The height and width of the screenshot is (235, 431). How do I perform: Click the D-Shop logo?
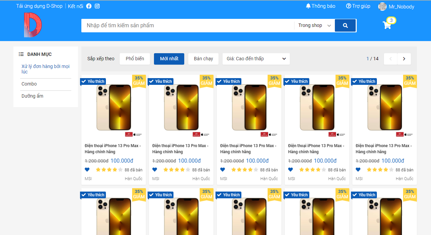[32, 25]
